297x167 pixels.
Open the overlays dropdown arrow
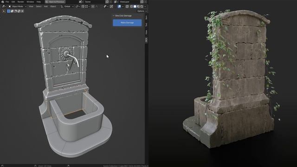[x=123, y=6]
